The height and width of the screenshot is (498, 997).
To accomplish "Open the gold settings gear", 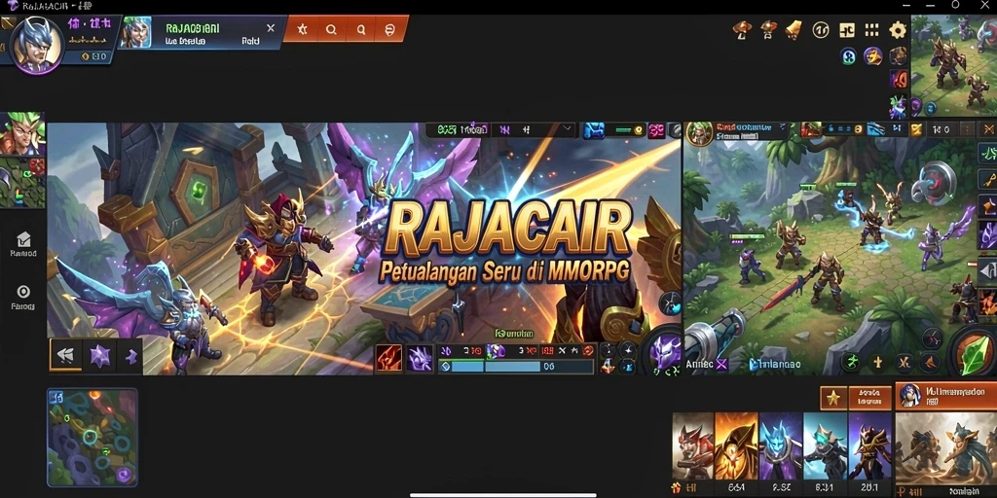I will 897,30.
